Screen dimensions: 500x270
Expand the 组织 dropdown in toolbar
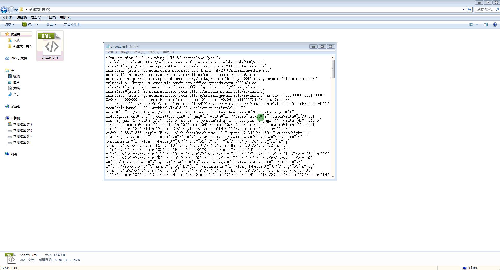pos(9,24)
